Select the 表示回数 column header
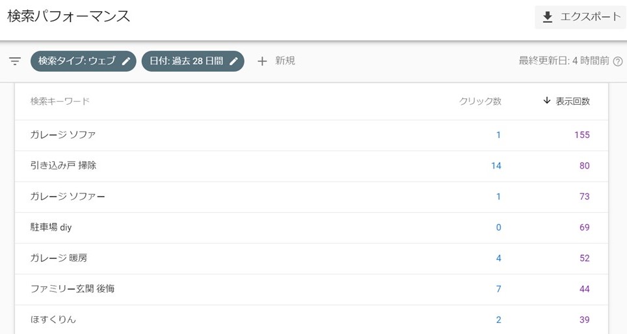627x334 pixels. coord(572,102)
